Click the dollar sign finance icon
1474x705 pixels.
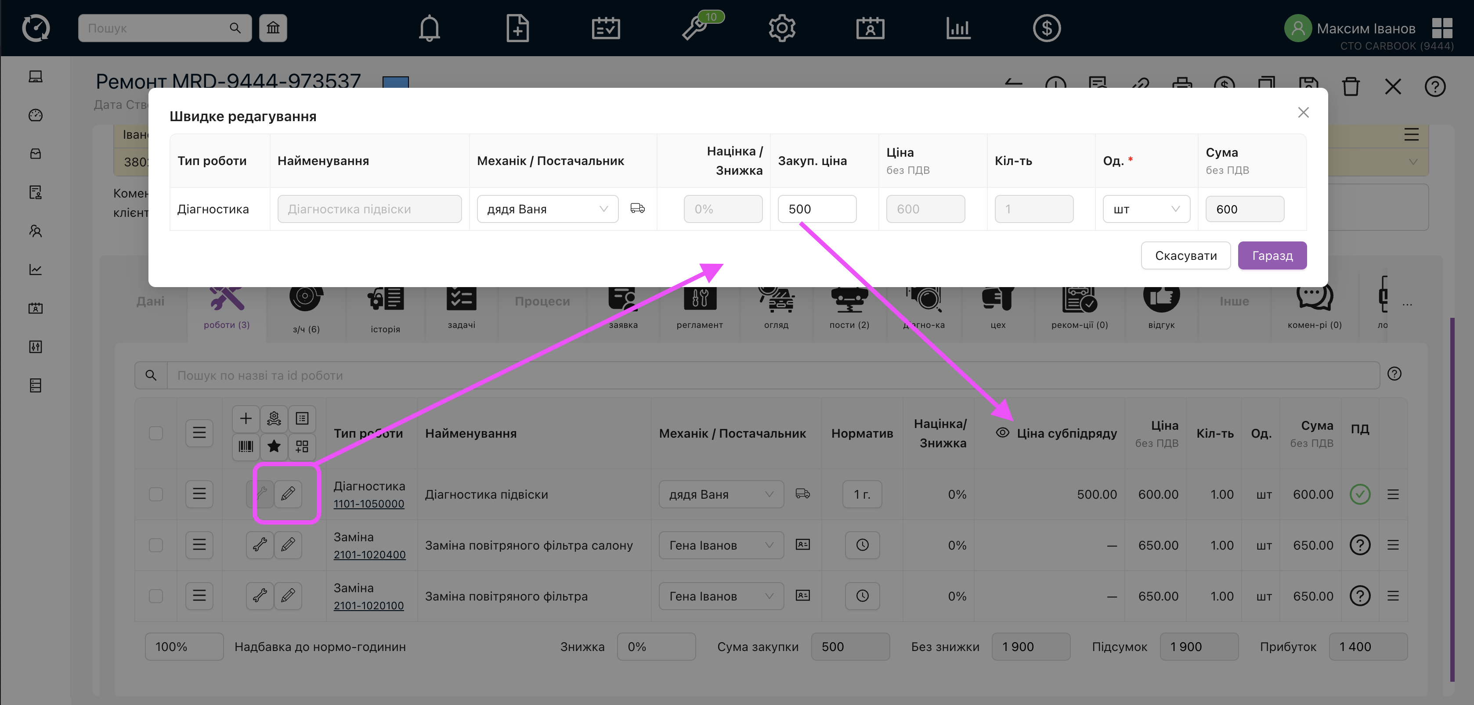[1047, 28]
